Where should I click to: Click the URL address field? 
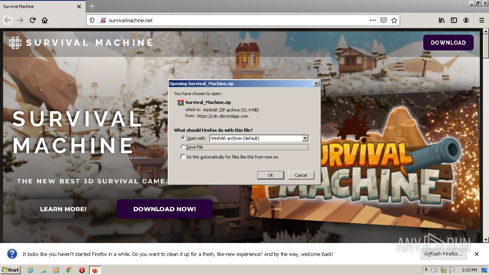[x=237, y=20]
